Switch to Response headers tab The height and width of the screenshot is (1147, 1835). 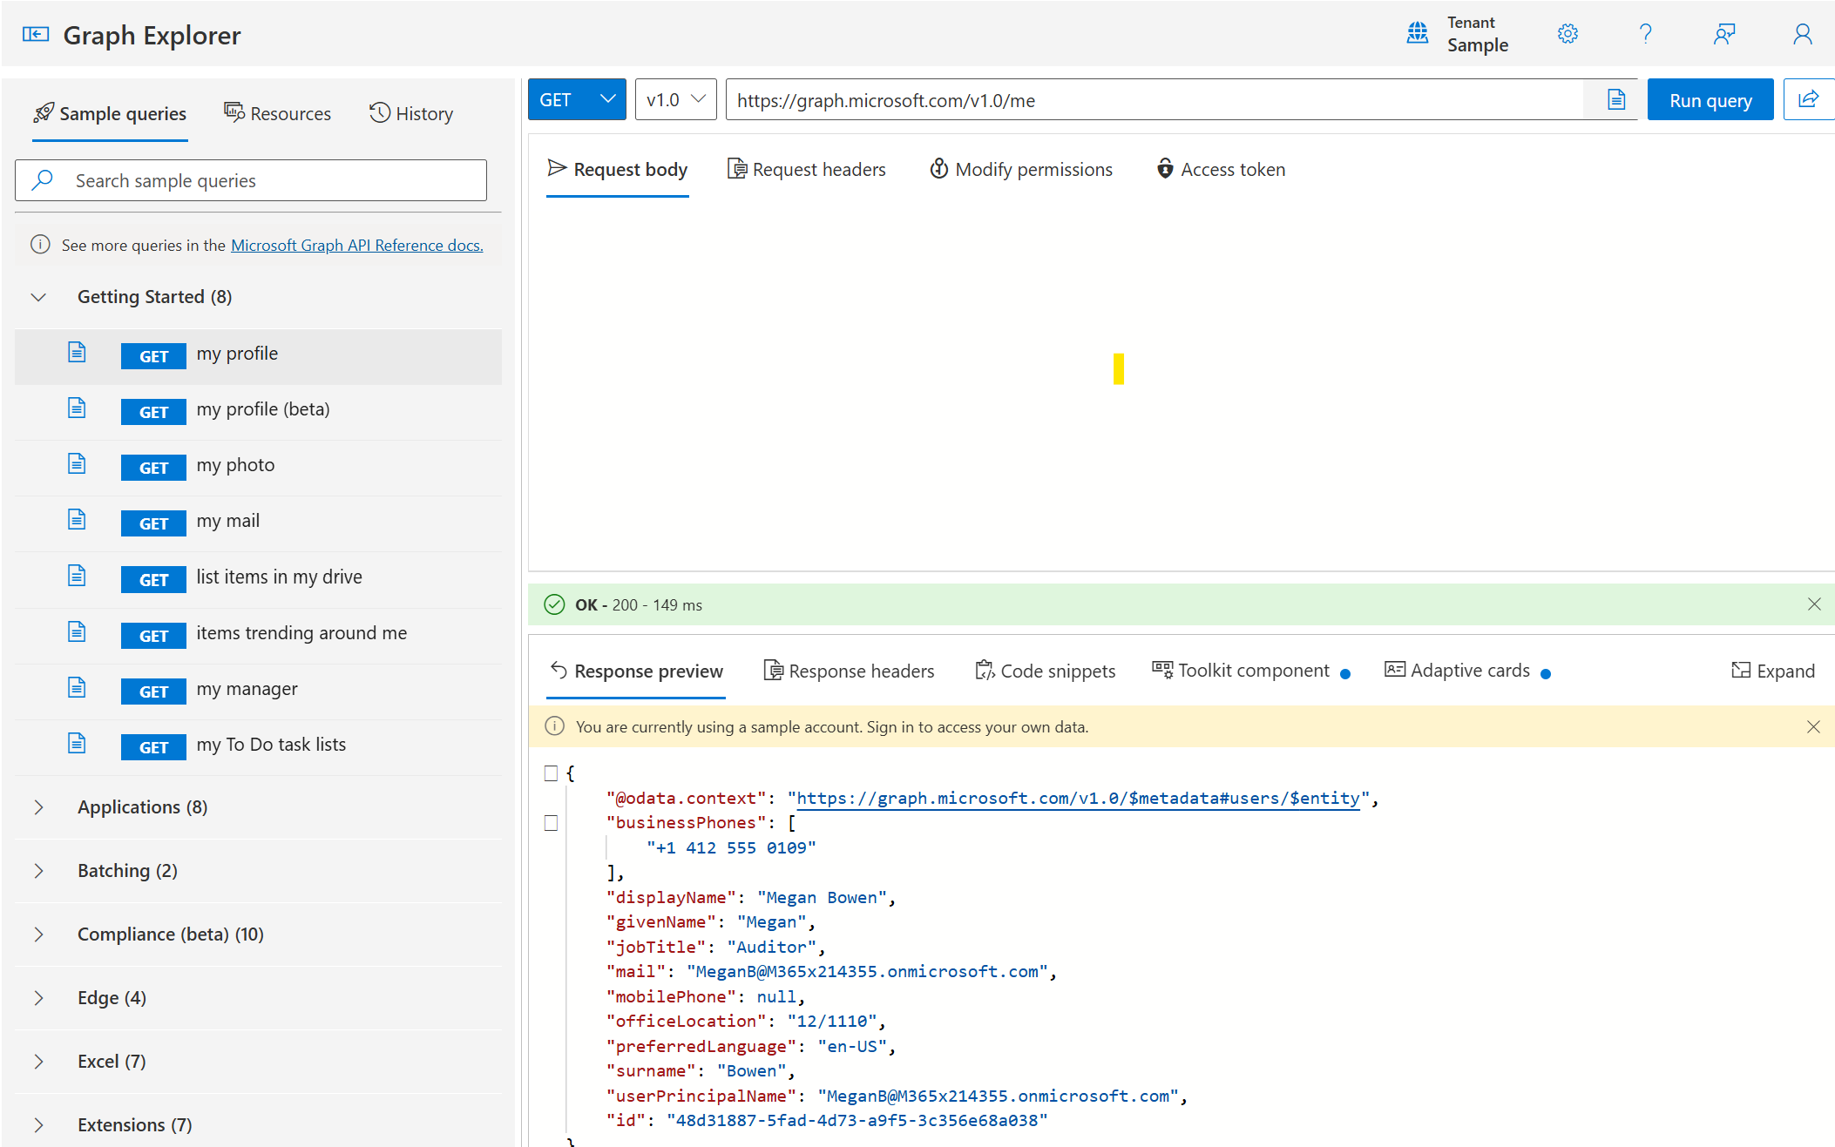coord(849,670)
